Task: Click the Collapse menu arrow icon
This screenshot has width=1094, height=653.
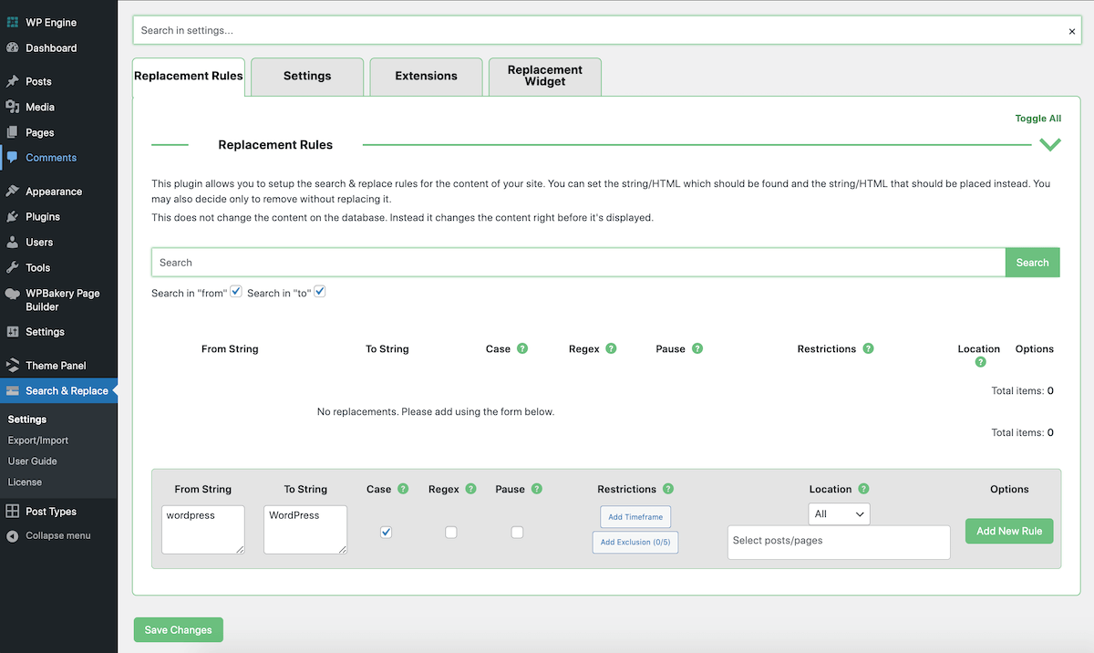Action: (13, 535)
